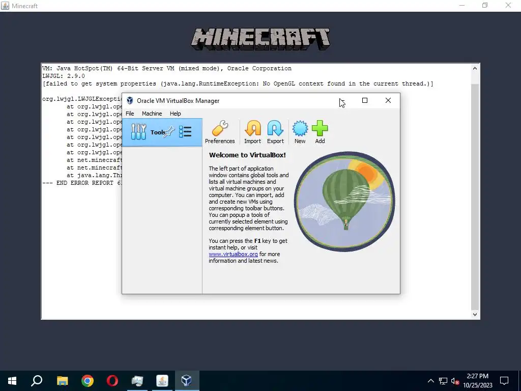The image size is (521, 391).
Task: Open the Tools list menu icon
Action: coord(185,132)
